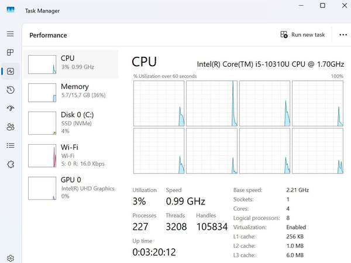Click the last logical processor graph
Image resolution: width=351 pixels, height=263 pixels.
[x=318, y=151]
